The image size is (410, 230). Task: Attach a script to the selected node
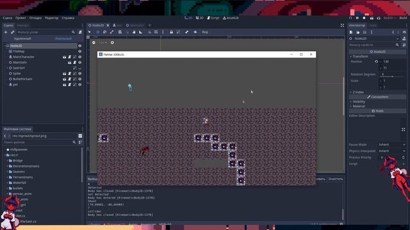(x=80, y=32)
